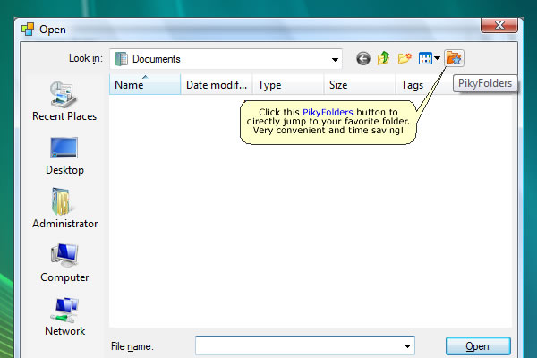Sort by the Type column
Screen dimensions: 537x358
(288, 84)
